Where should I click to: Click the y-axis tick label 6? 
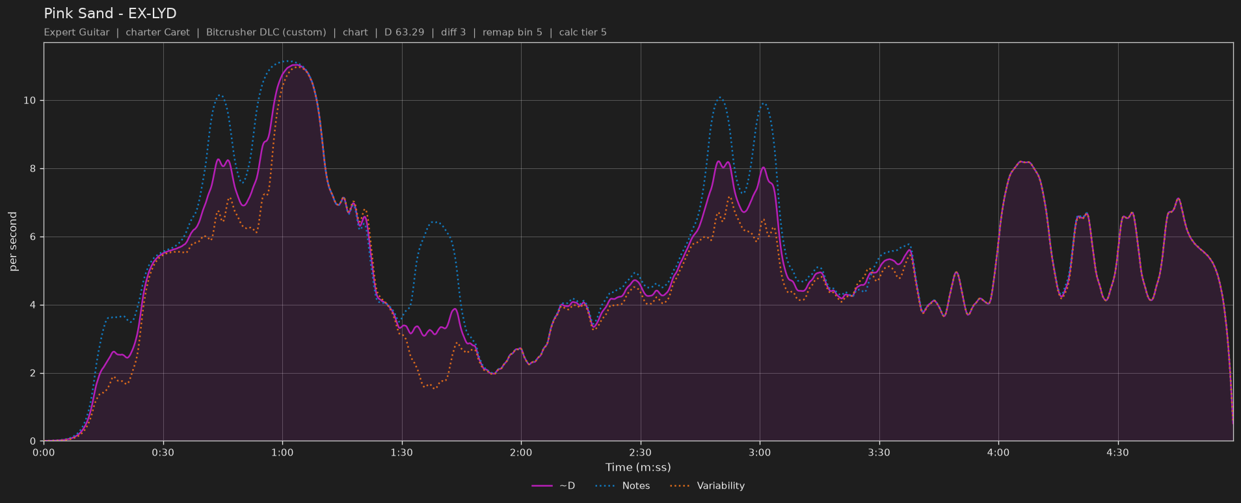pos(34,237)
